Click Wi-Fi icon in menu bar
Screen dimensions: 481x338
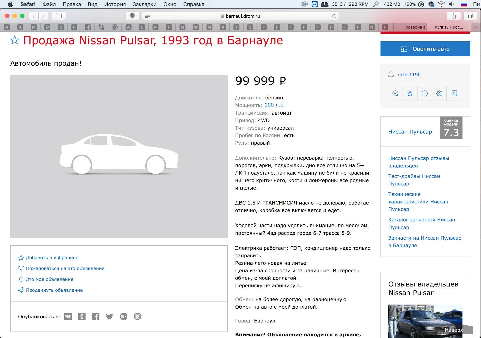pyautogui.click(x=441, y=4)
